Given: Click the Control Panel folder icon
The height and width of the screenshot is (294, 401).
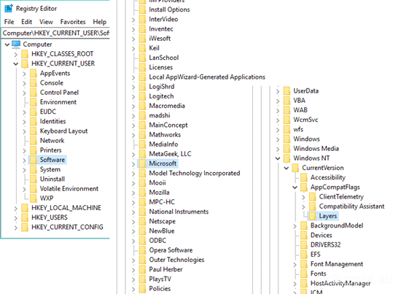Looking at the screenshot, I should (34, 93).
